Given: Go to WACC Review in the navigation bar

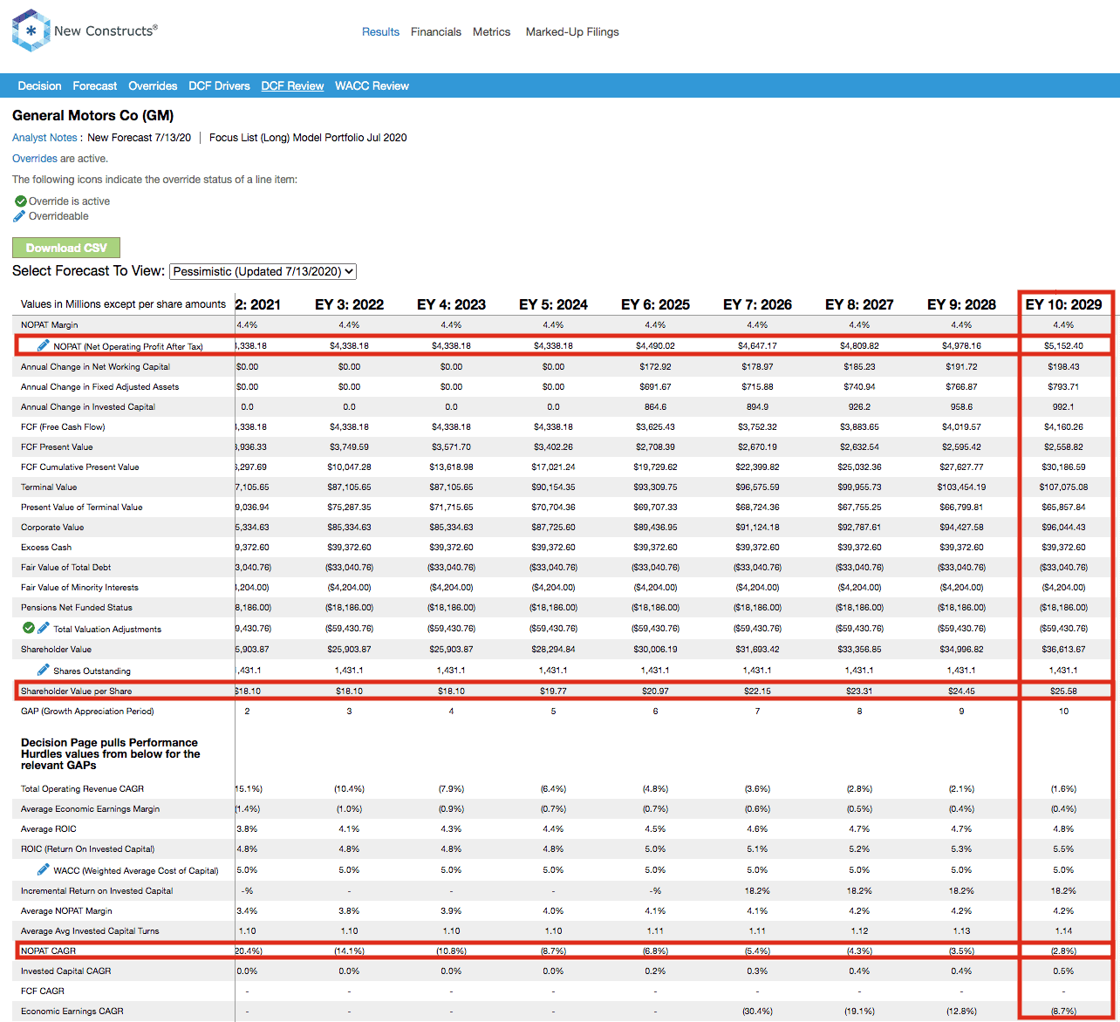Looking at the screenshot, I should pyautogui.click(x=372, y=85).
